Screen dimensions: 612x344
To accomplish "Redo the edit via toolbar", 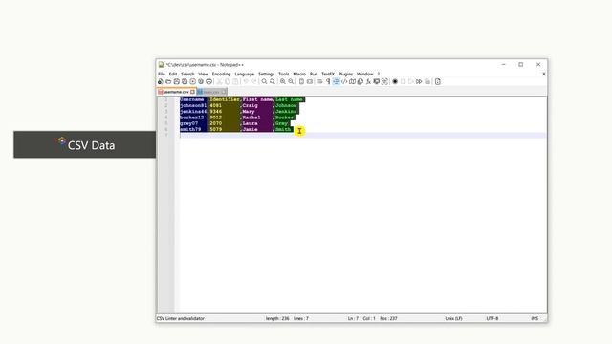I will click(254, 81).
